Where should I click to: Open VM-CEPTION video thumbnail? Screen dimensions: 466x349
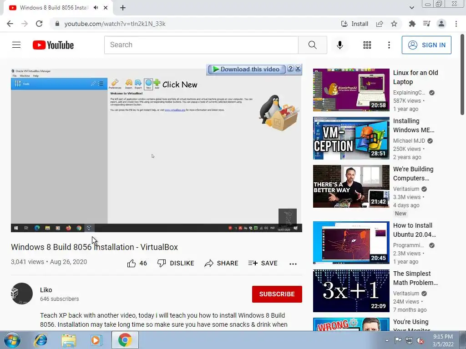coord(351,138)
